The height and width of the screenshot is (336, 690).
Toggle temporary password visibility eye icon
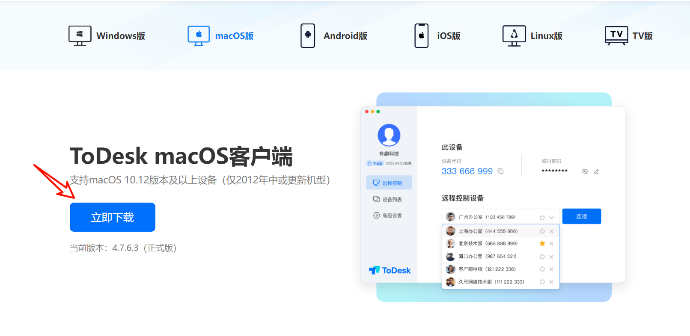click(x=585, y=171)
